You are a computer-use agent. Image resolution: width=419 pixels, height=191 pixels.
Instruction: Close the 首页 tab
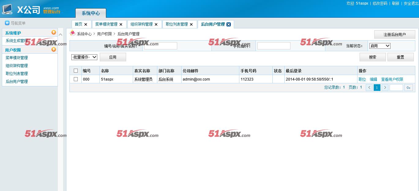[86, 24]
